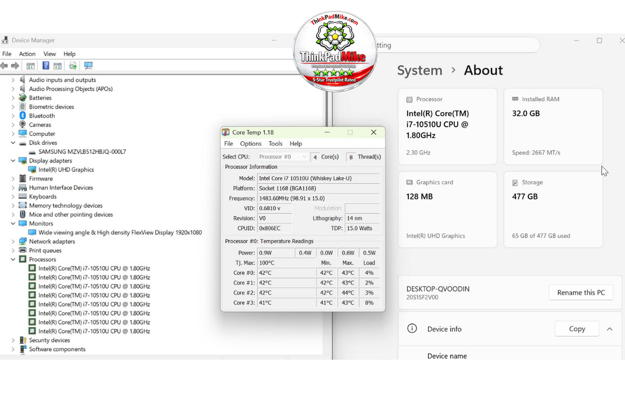Open the Select CPU dropdown in Core Temp

point(282,157)
